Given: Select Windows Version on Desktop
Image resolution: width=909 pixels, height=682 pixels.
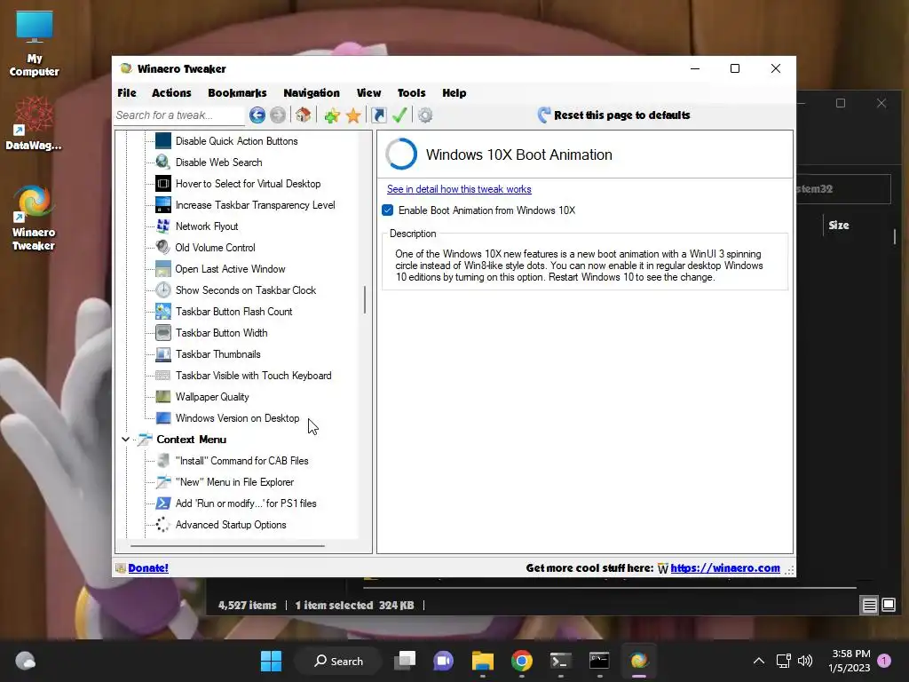Looking at the screenshot, I should (x=237, y=418).
